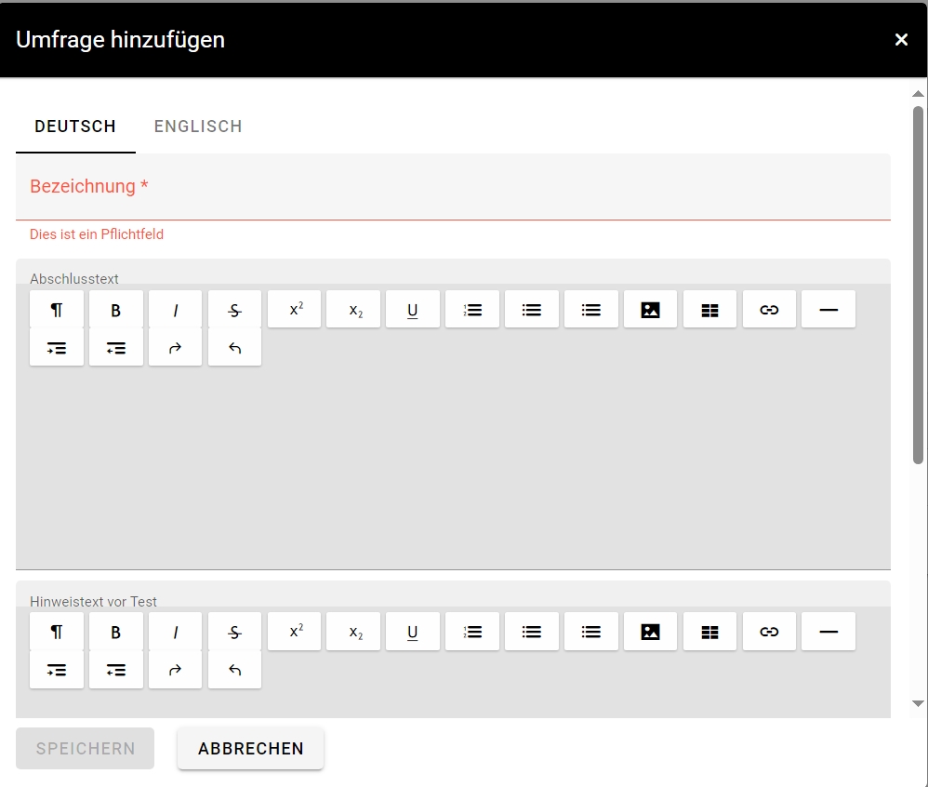
Task: Apply superscript in Abschlusstext toolbar
Action: [x=294, y=310]
